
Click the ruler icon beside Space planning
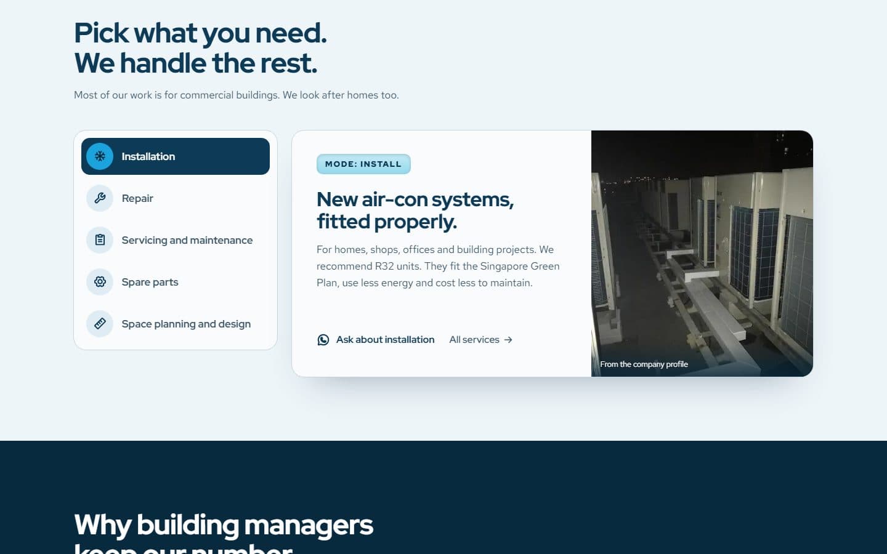pyautogui.click(x=100, y=324)
